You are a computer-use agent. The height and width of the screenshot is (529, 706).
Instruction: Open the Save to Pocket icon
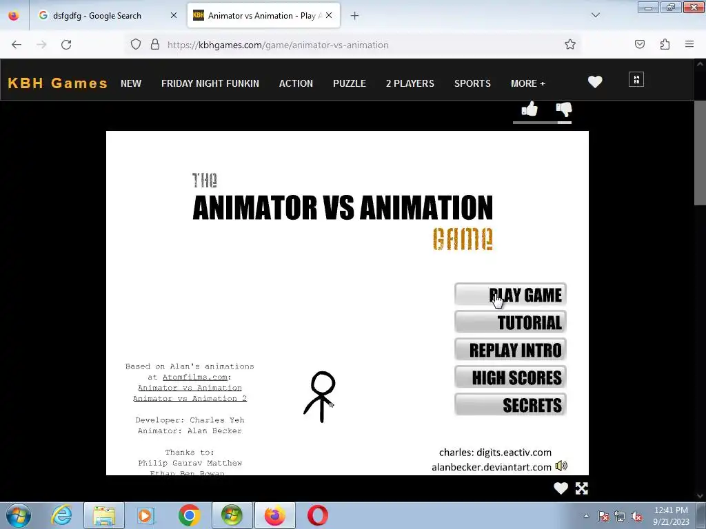tap(639, 44)
